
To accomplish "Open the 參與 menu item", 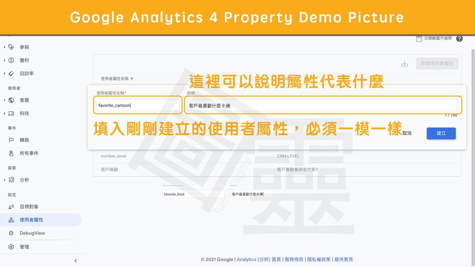I will tap(24, 47).
